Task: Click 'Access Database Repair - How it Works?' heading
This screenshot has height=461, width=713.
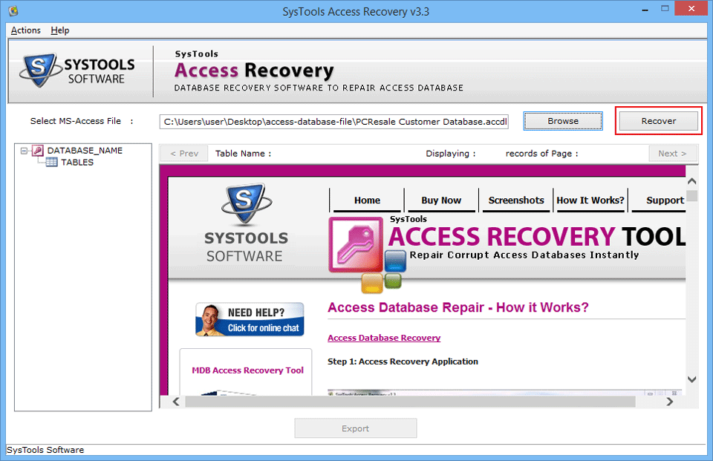Action: click(x=458, y=307)
